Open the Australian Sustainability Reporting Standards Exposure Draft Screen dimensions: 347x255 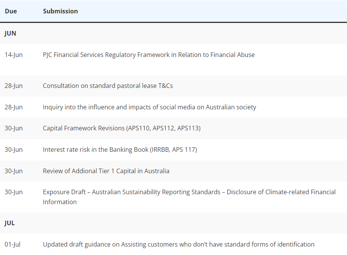[189, 197]
